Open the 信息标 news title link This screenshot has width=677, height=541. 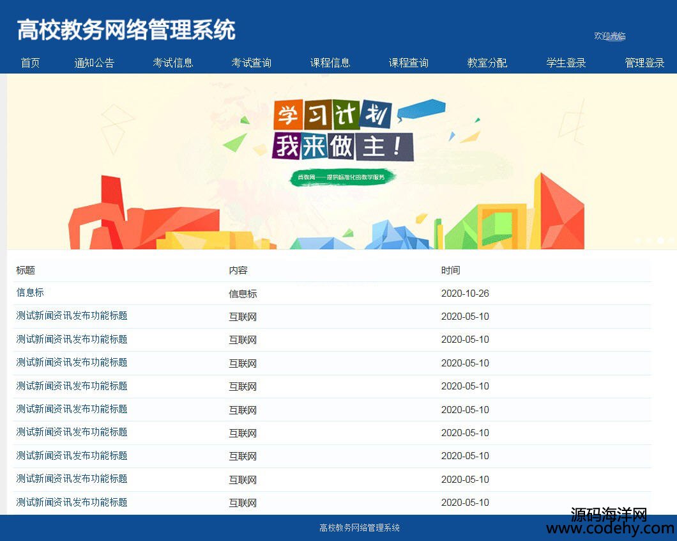[30, 293]
